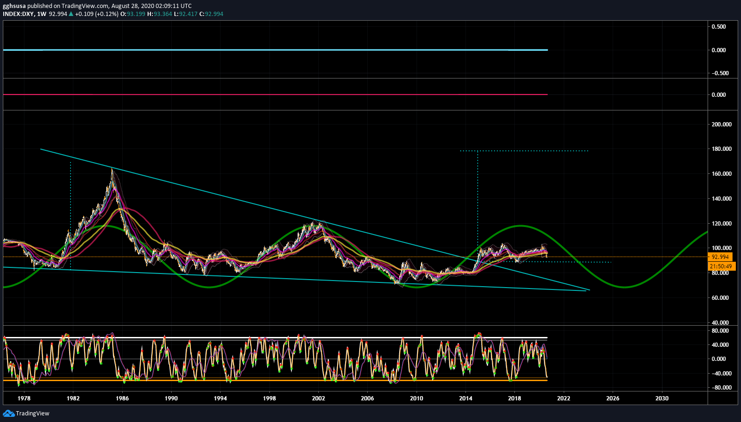
Task: Click the 1982 time axis label
Action: click(x=73, y=399)
